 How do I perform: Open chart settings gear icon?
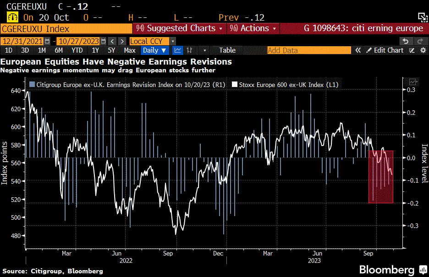click(423, 50)
